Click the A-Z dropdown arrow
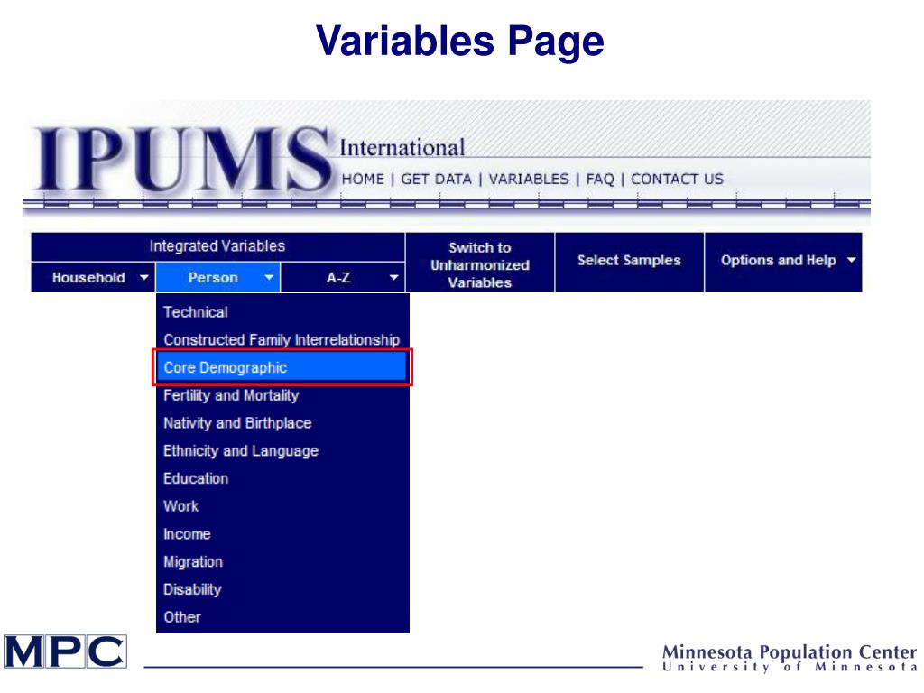Image resolution: width=924 pixels, height=693 pixels. coord(393,277)
